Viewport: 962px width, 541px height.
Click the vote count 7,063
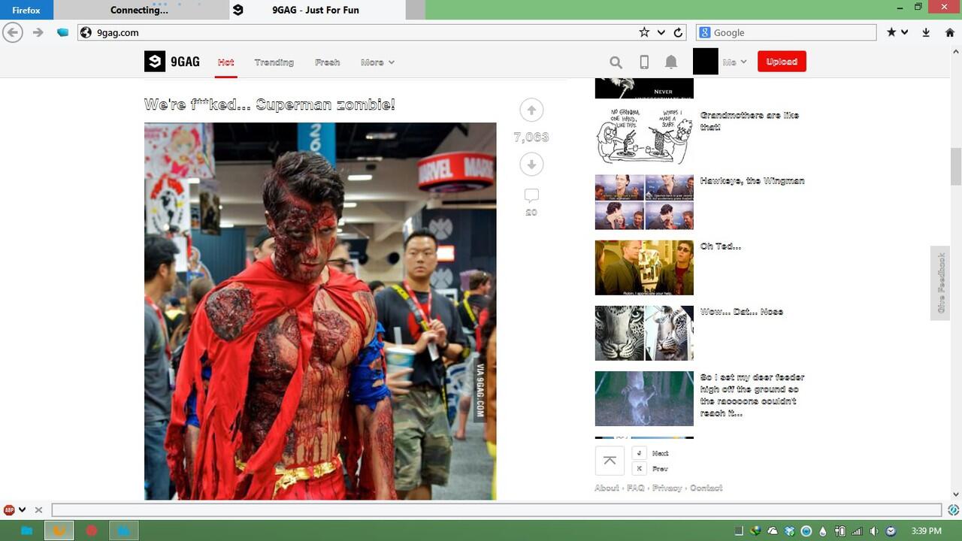(531, 138)
